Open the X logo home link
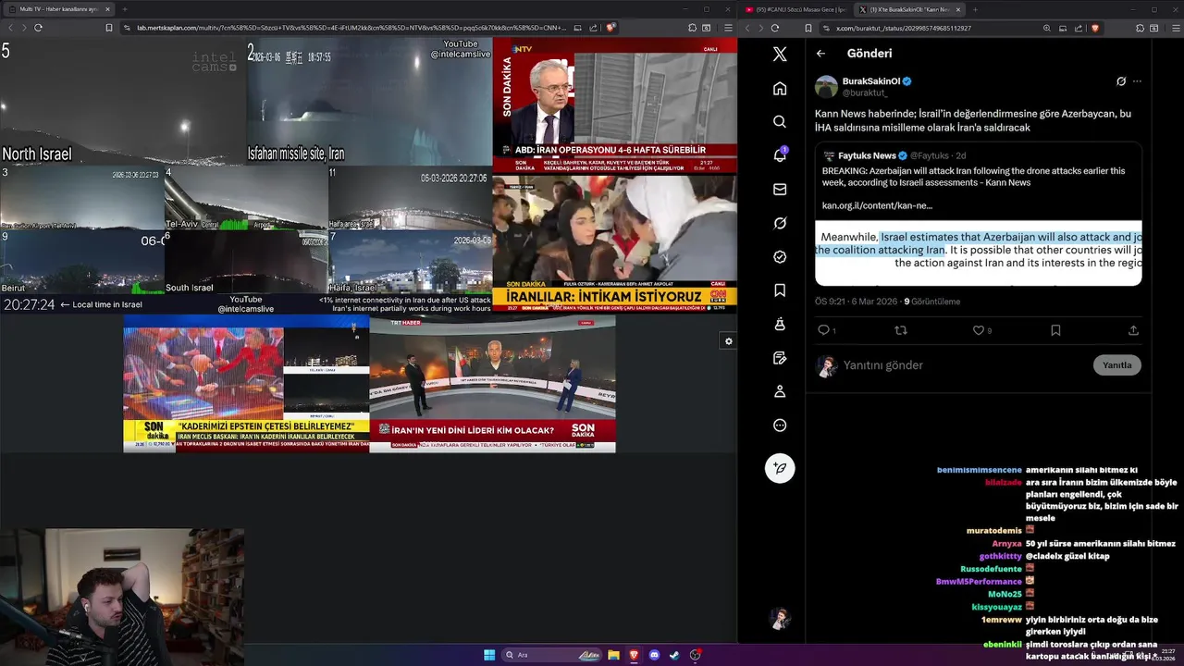The width and height of the screenshot is (1184, 666). tap(780, 55)
